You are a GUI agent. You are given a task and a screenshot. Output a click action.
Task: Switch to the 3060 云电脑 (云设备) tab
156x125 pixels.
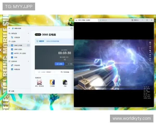point(84,20)
